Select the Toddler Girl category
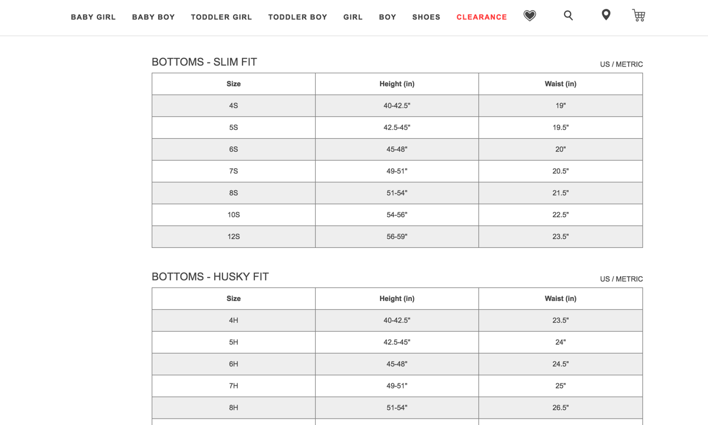The width and height of the screenshot is (708, 425). point(221,17)
